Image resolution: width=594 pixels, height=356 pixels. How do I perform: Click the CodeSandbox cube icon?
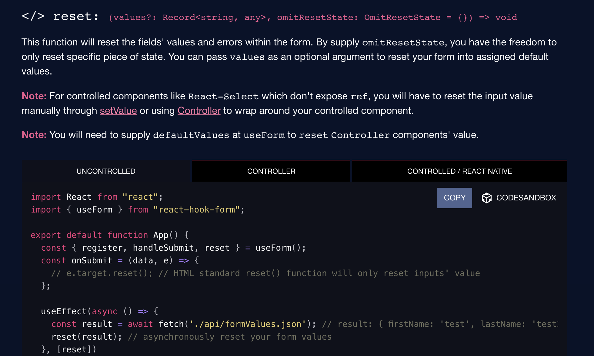[x=487, y=198]
